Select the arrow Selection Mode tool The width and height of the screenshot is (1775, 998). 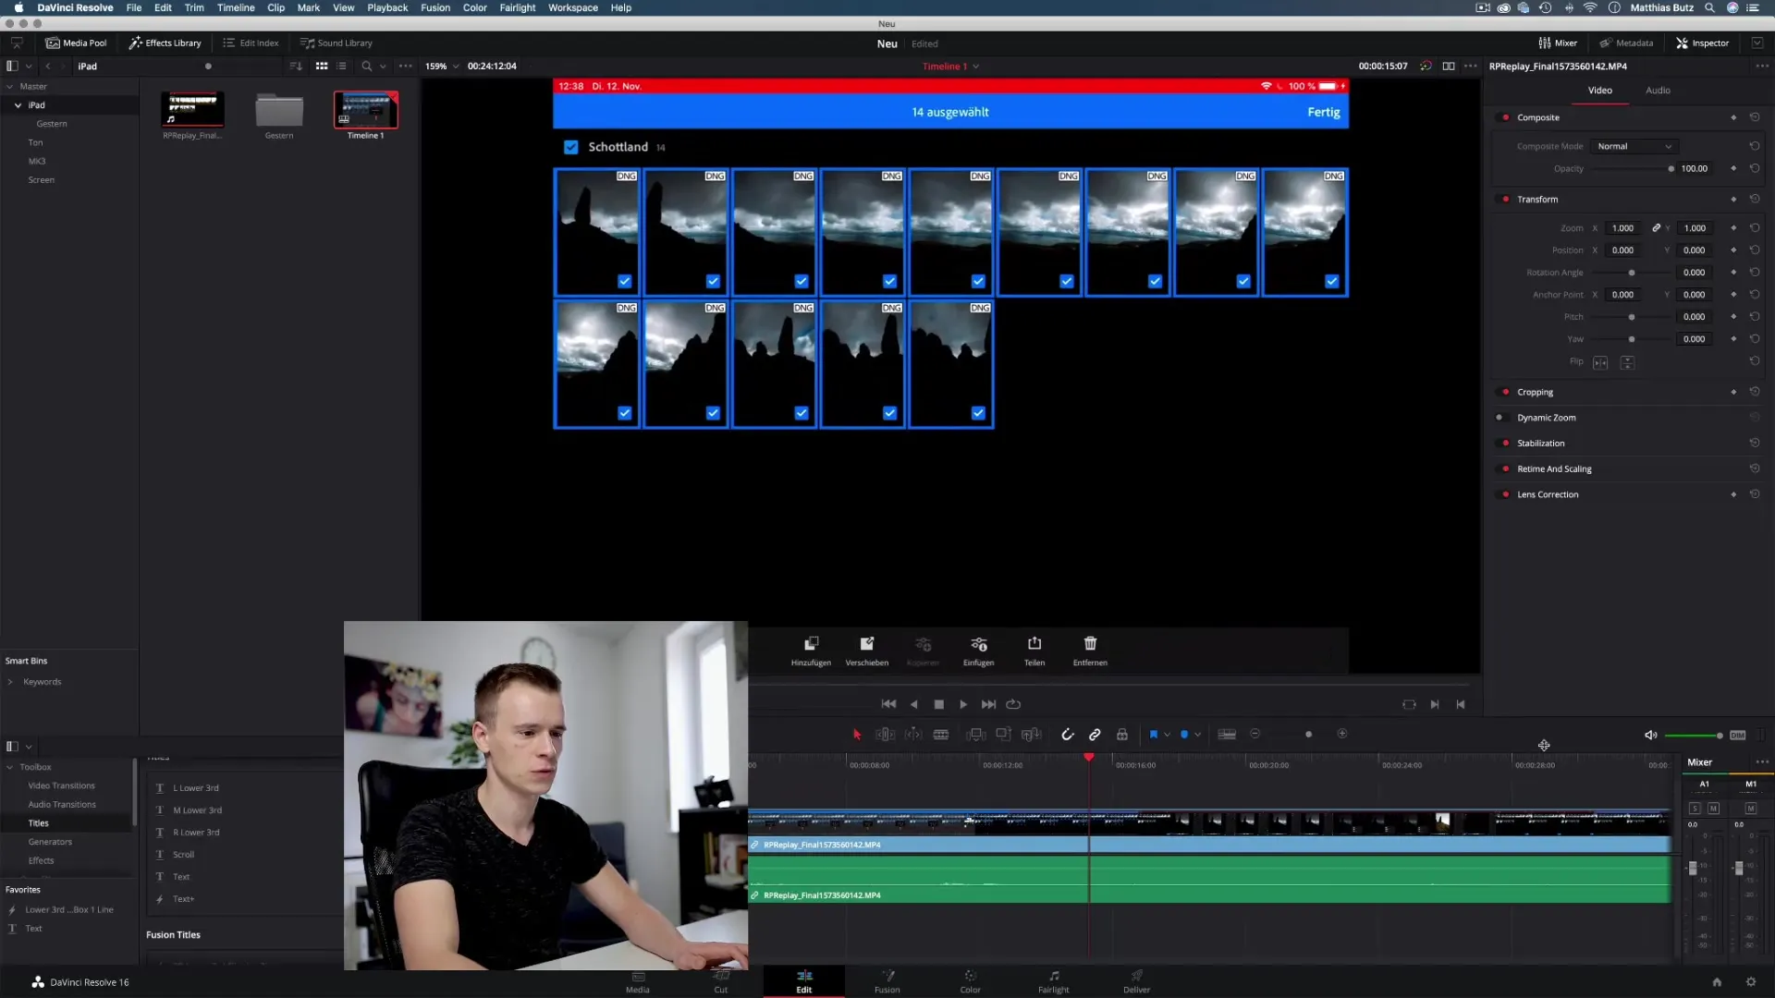click(x=857, y=735)
